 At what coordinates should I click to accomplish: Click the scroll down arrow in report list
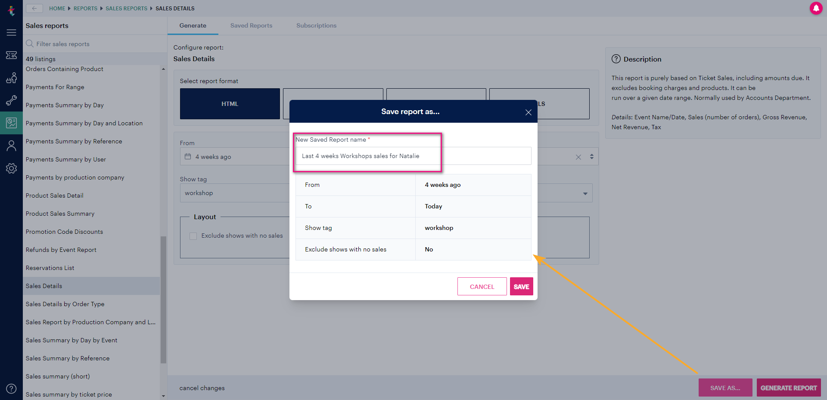(x=163, y=396)
